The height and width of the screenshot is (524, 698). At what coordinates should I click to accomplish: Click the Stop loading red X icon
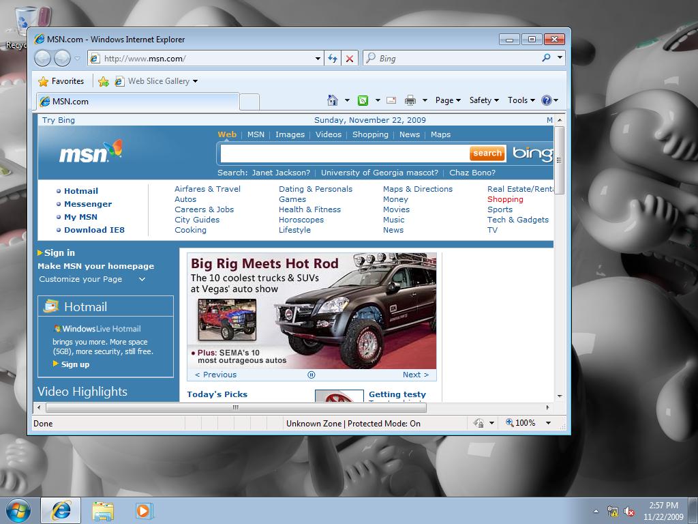pos(350,59)
